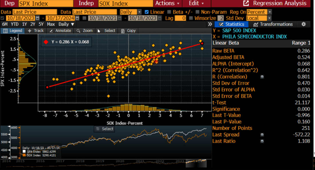Select Max time range
Viewport: 315px width, 170px height.
click(51, 24)
